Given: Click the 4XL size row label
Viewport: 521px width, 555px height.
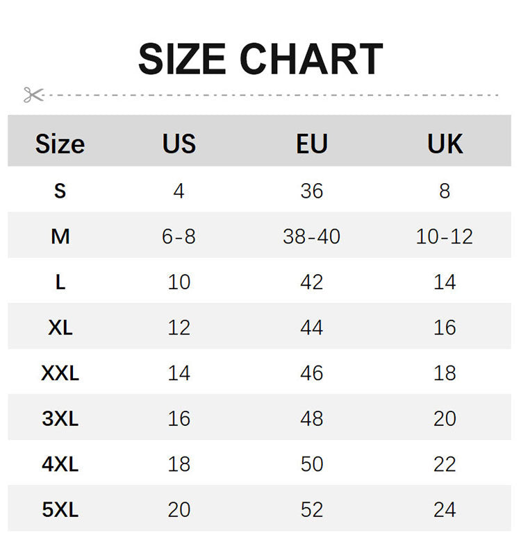Looking at the screenshot, I should 60,464.
